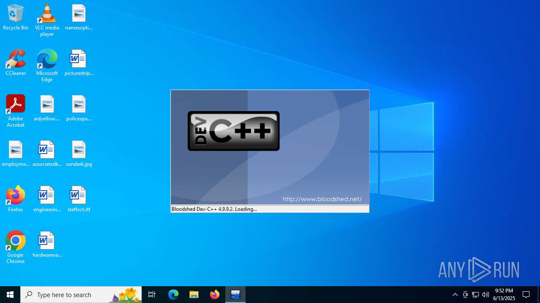The image size is (540, 303).
Task: Click the Dev-C++ taskbar button
Action: [235, 295]
